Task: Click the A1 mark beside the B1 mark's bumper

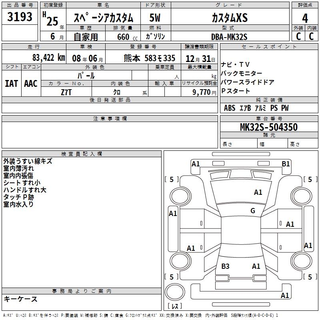Action: [196, 164]
